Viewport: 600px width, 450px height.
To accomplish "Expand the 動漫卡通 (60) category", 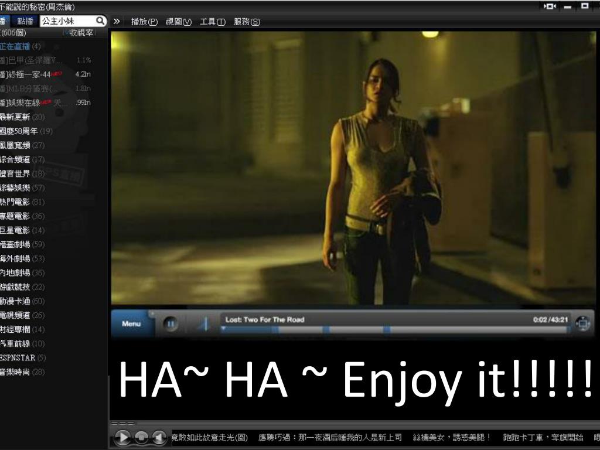I will [22, 301].
